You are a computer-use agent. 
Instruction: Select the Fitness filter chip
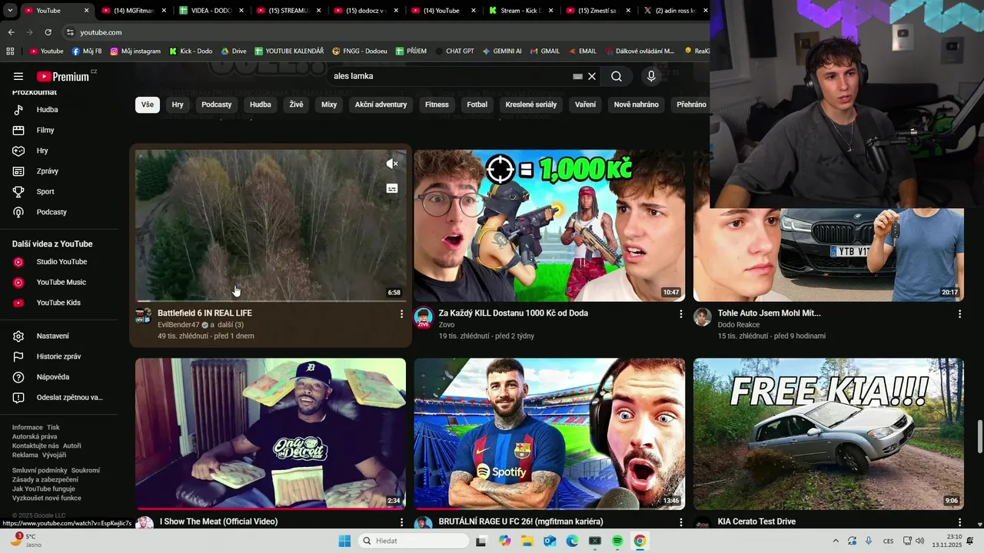(x=437, y=104)
